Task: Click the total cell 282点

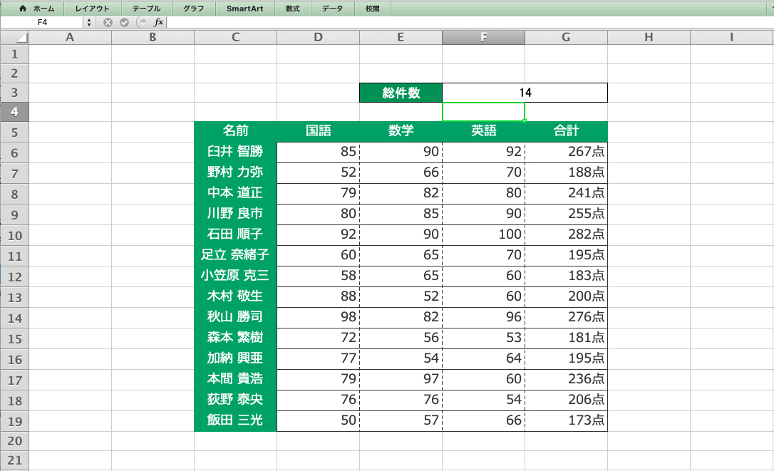Action: pyautogui.click(x=566, y=234)
